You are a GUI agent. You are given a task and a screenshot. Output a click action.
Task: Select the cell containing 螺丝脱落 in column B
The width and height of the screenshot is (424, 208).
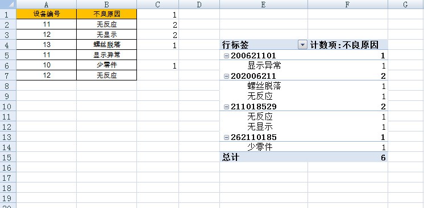click(x=106, y=45)
